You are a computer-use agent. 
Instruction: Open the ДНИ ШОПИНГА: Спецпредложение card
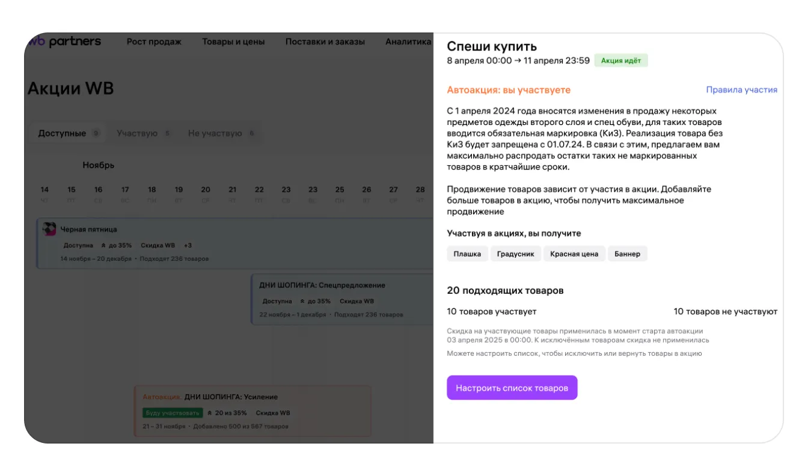coord(341,299)
